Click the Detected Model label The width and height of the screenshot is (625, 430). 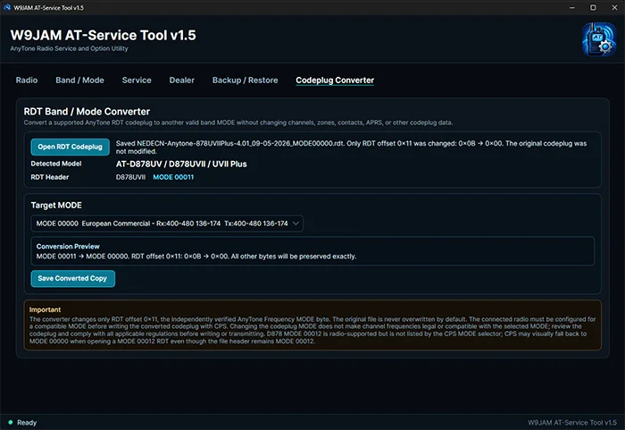(x=56, y=164)
